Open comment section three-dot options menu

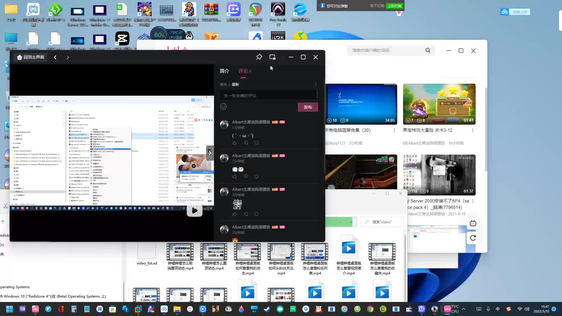316,84
